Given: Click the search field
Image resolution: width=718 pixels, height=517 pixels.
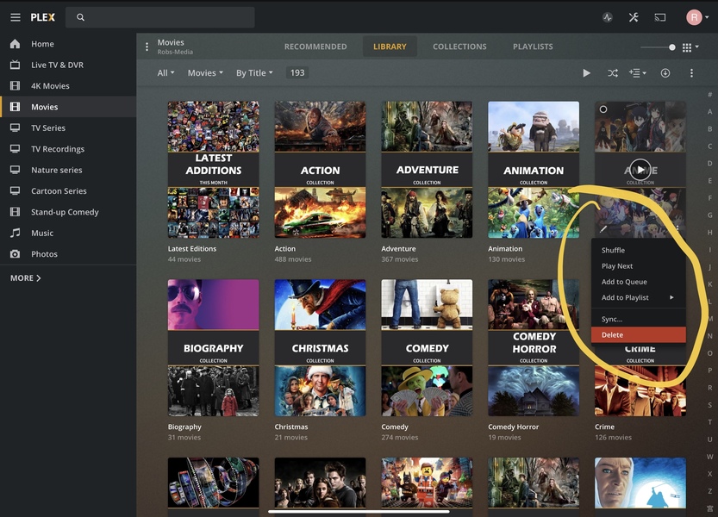Looking at the screenshot, I should (x=159, y=17).
